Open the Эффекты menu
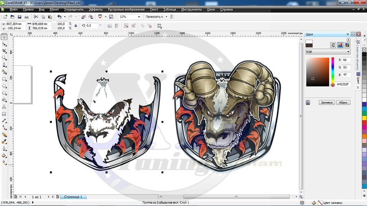This screenshot has height=206, width=367. (x=95, y=9)
